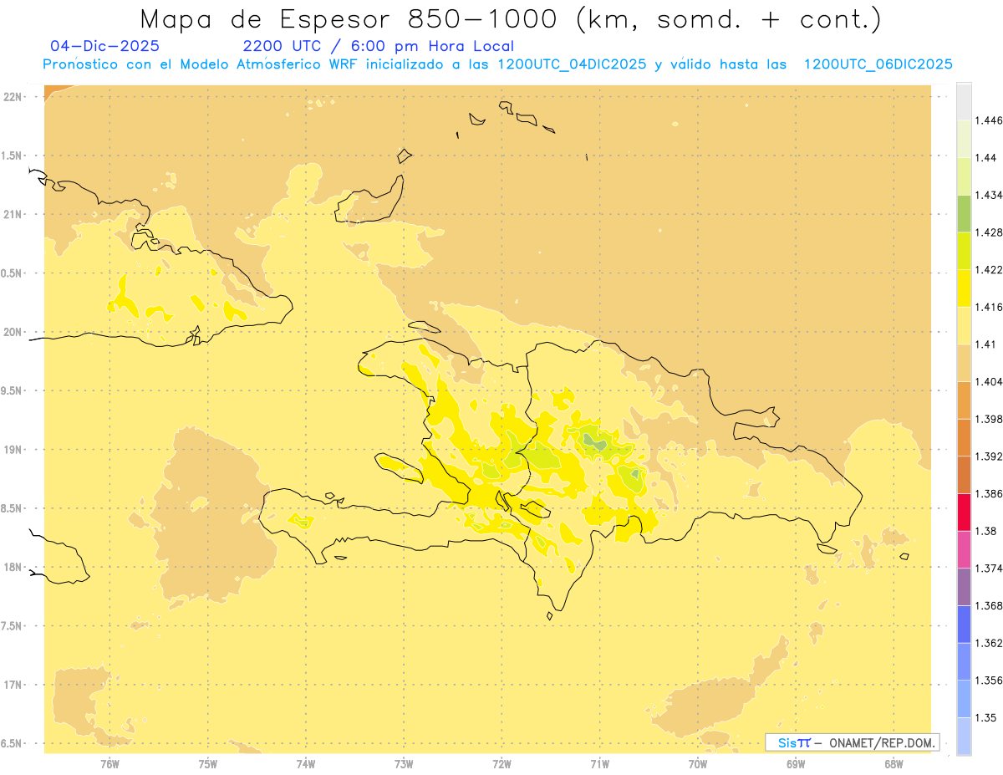Click the 17N latitude label
This screenshot has height=775, width=1003.
click(x=13, y=685)
